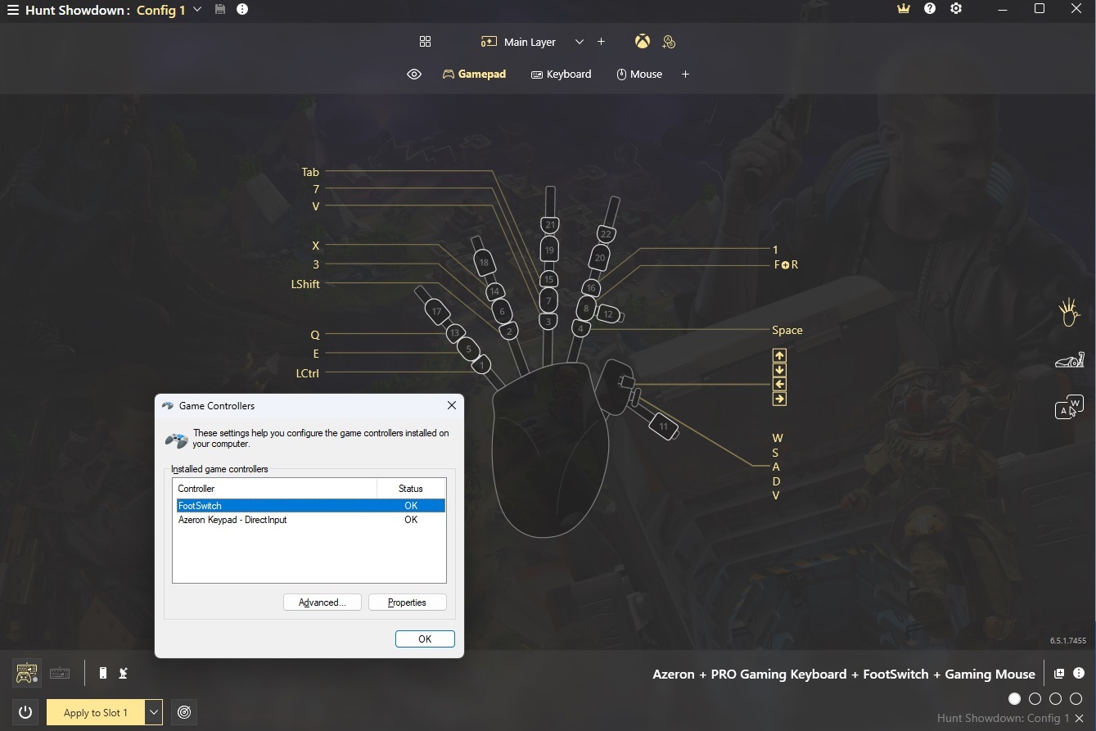Image resolution: width=1096 pixels, height=731 pixels.
Task: Select the second slot radio circle
Action: 1035,699
